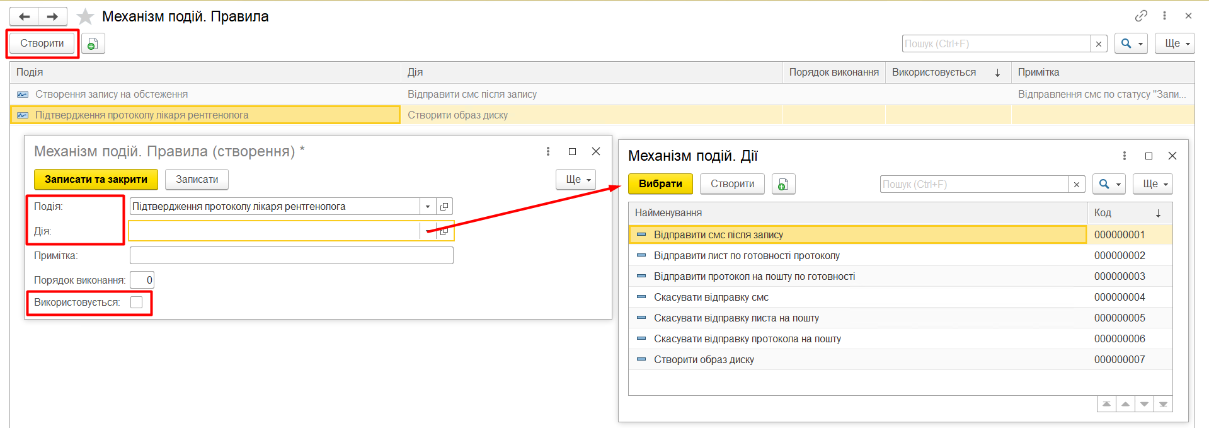Open the Ще menu in Дії window

coord(1152,184)
